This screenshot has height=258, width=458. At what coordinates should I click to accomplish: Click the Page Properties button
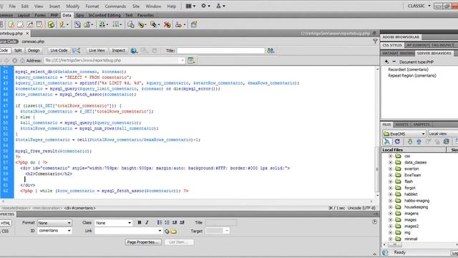click(143, 242)
